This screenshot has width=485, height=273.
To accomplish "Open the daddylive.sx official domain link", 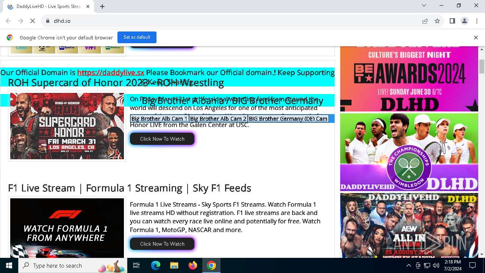I will pyautogui.click(x=111, y=72).
